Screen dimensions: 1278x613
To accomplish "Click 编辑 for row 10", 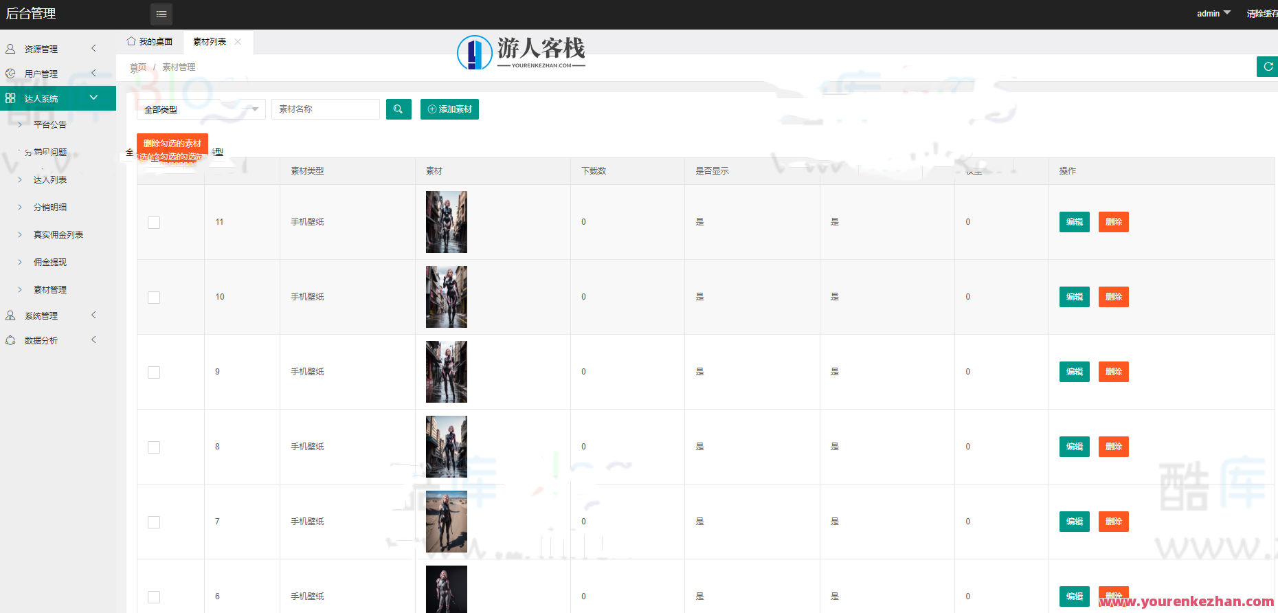I will pos(1075,297).
